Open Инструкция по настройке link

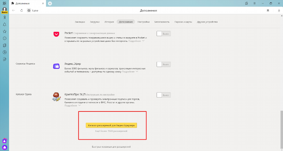click(100, 95)
